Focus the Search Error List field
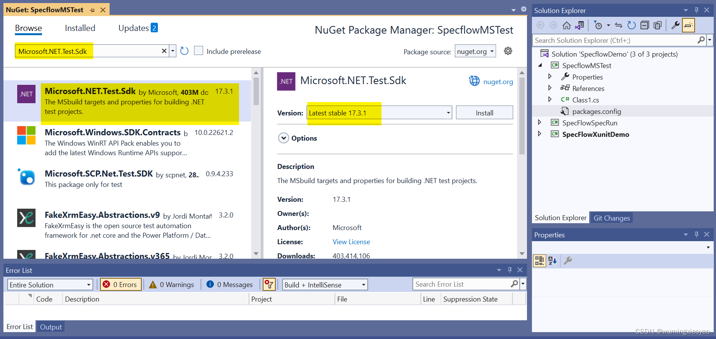The height and width of the screenshot is (339, 716). point(462,284)
